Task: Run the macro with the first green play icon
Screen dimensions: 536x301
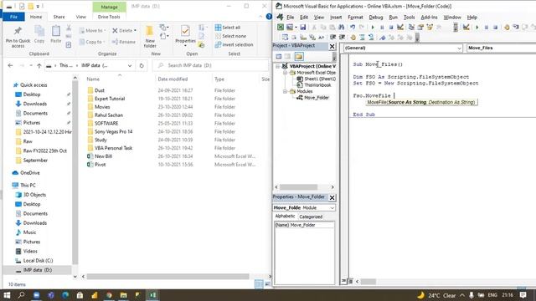Action: pos(373,28)
